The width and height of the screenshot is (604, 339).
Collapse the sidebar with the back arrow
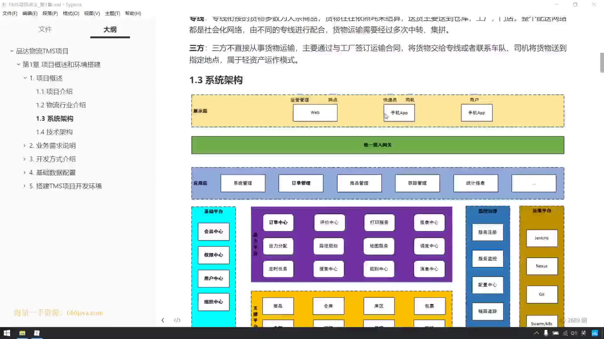pyautogui.click(x=163, y=320)
